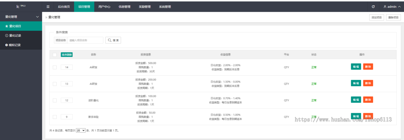Click the 投资金额：500.00 text
This screenshot has height=140, width=404.
145,63
